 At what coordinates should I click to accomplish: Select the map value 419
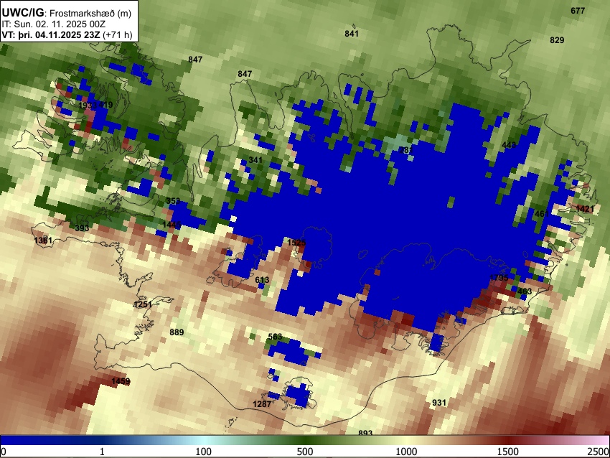[105, 105]
